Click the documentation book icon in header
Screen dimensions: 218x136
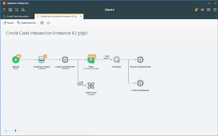pyautogui.click(x=209, y=10)
